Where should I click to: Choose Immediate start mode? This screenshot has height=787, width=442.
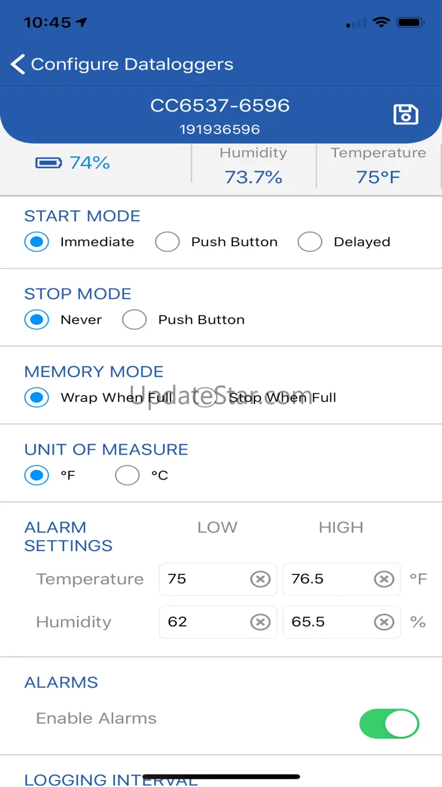tap(37, 242)
